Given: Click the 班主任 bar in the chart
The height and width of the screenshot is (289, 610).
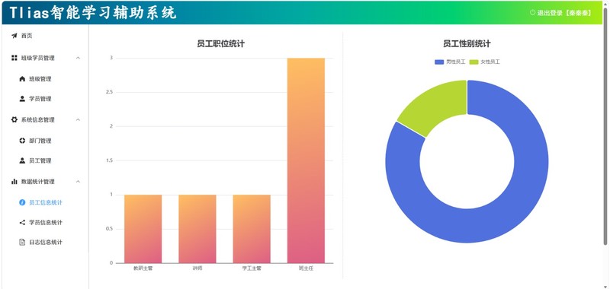Looking at the screenshot, I should (306, 160).
